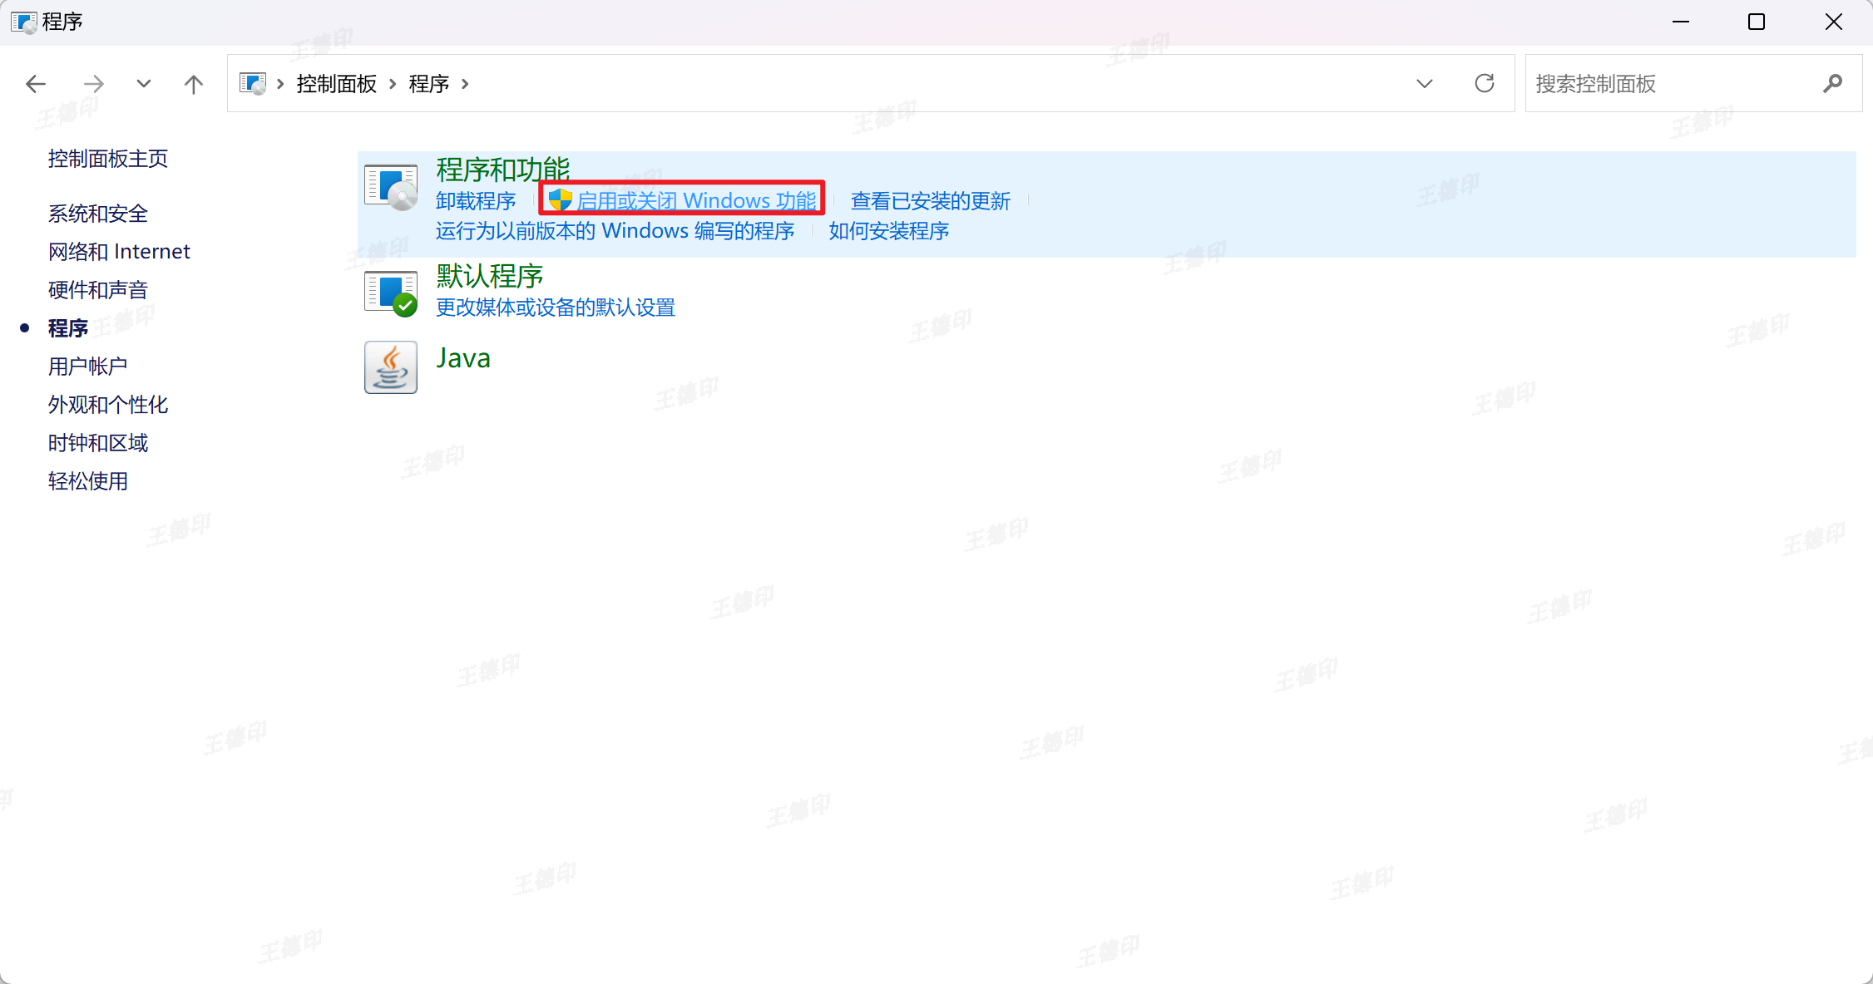The image size is (1873, 984).
Task: Click 如何安装程序 link
Action: [889, 231]
